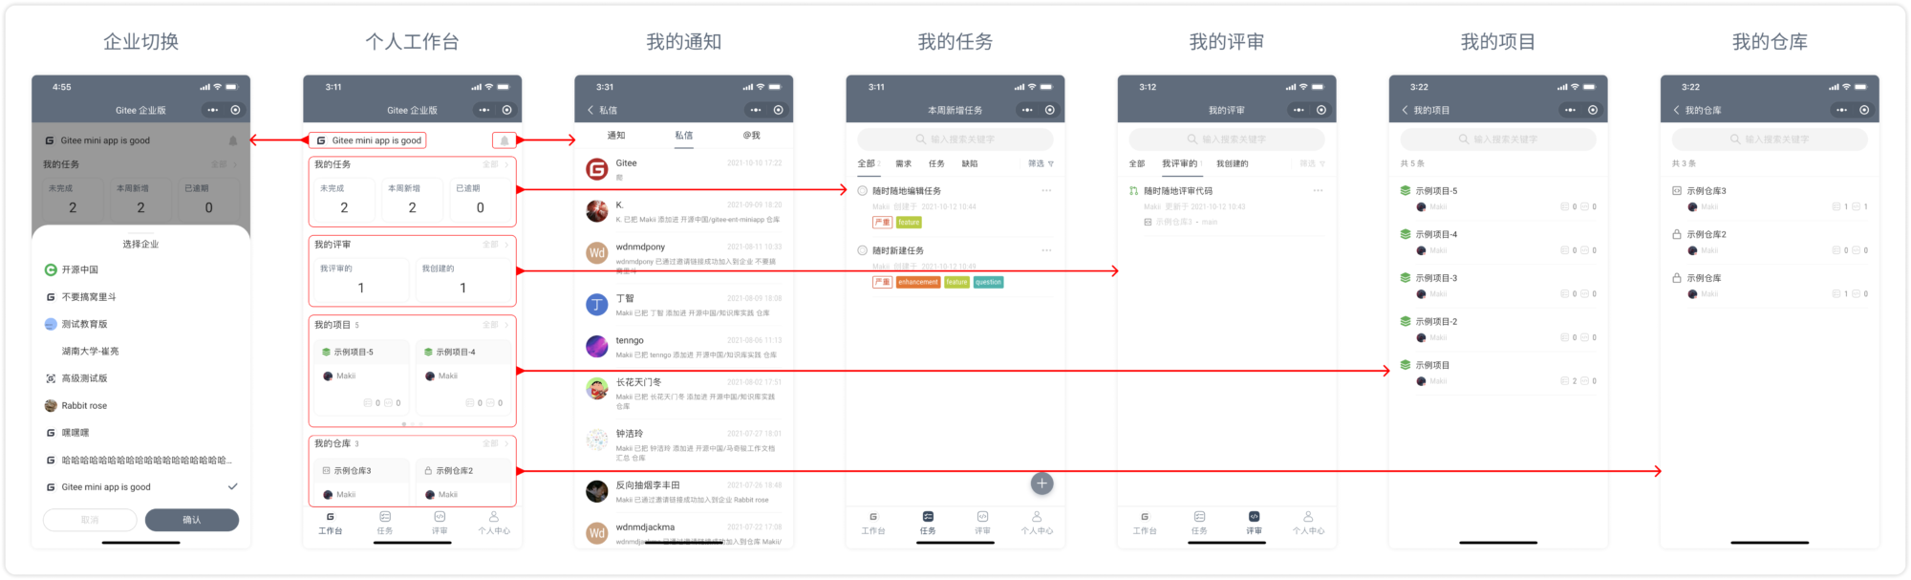
Task: Focus search field on 本周新增任务 screen
Action: (x=955, y=140)
